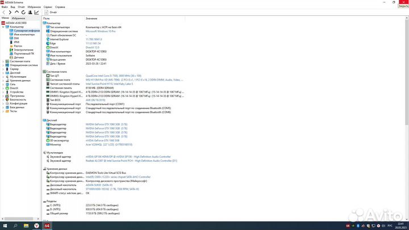The width and height of the screenshot is (409, 230).
Task: Click the AIDA64 taskbar button
Action: coord(47,226)
